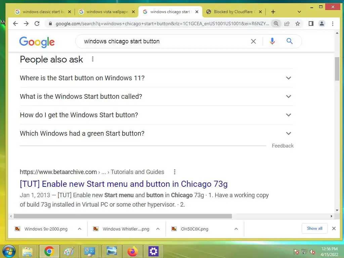
Task: Open the side panel icon
Action: coord(311,24)
